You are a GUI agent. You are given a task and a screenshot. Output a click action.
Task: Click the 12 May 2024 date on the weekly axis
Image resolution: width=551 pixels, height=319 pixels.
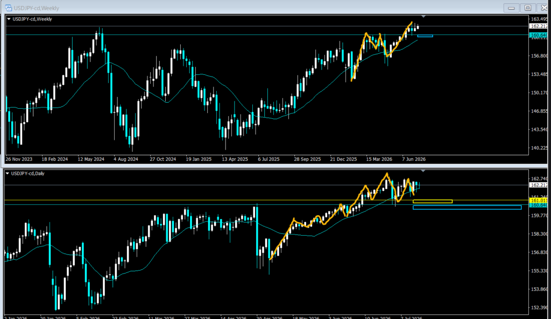[91, 159]
